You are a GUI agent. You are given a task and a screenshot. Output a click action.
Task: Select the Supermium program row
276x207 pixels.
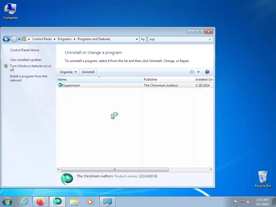[135, 85]
